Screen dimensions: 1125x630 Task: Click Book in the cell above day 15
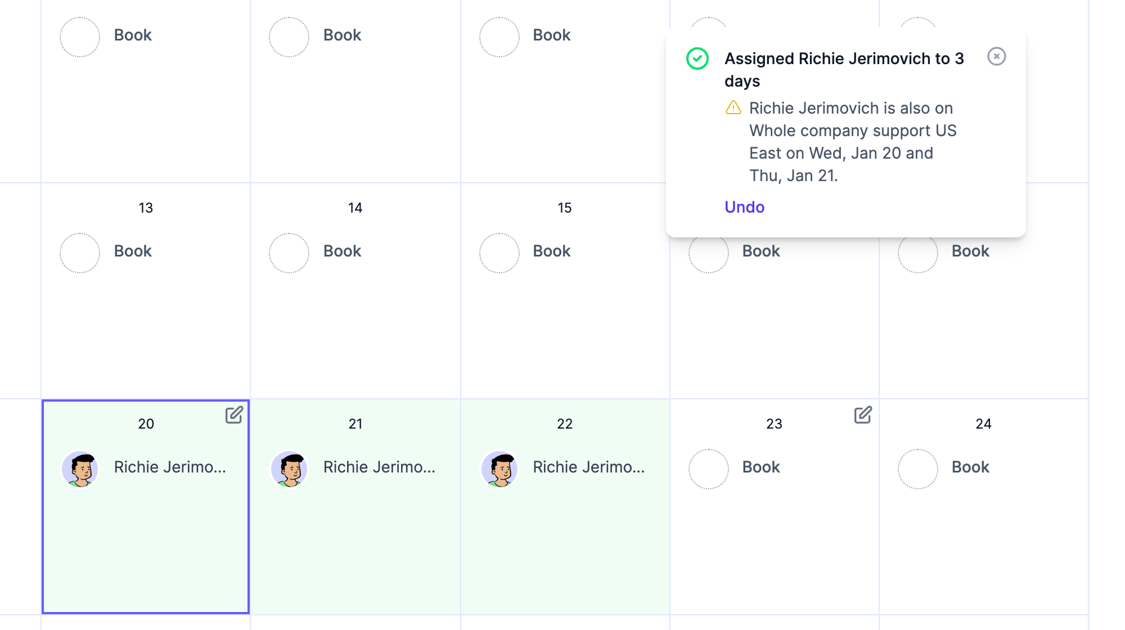(551, 35)
